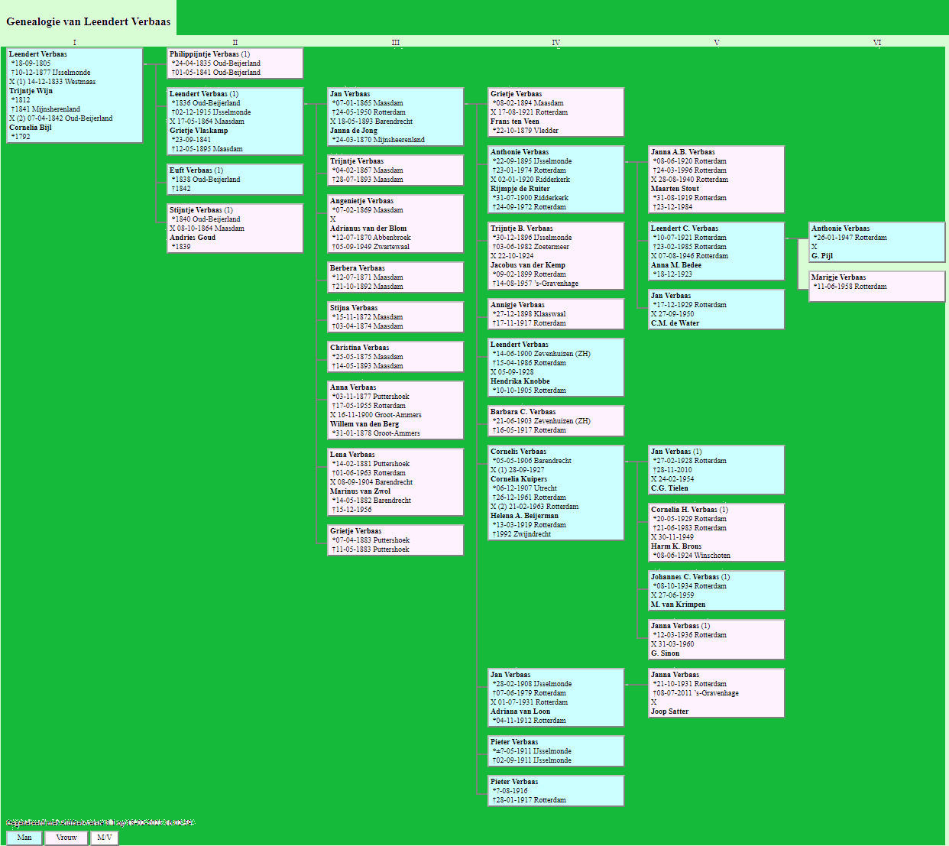Select Barbara C. Verbaas box
949x846 pixels.
555,421
